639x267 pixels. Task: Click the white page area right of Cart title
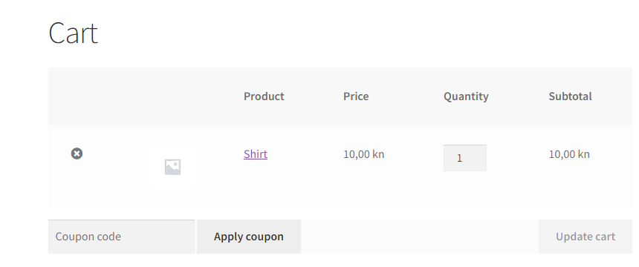(367, 33)
